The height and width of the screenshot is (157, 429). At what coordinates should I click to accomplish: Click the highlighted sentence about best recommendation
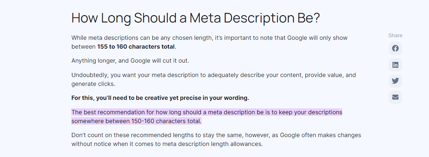pyautogui.click(x=207, y=116)
